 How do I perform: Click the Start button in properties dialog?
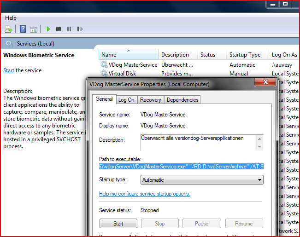118,224
